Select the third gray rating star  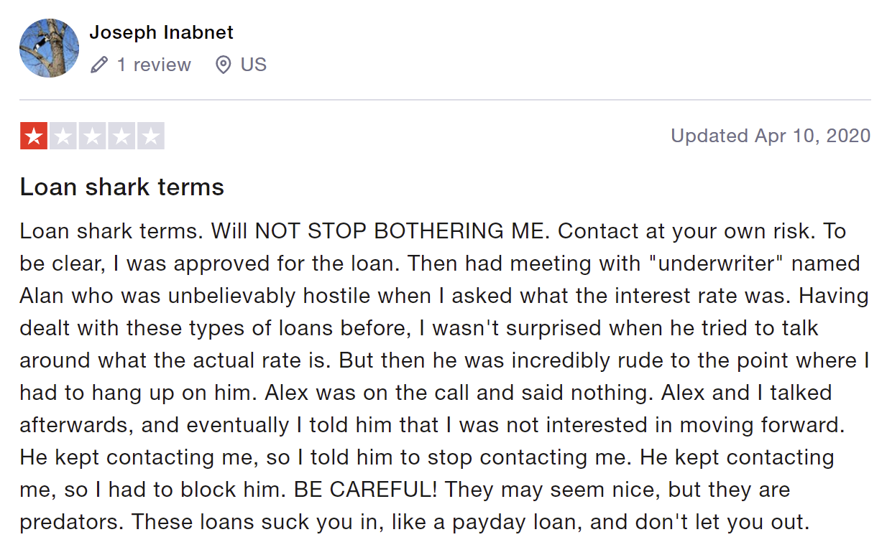92,136
